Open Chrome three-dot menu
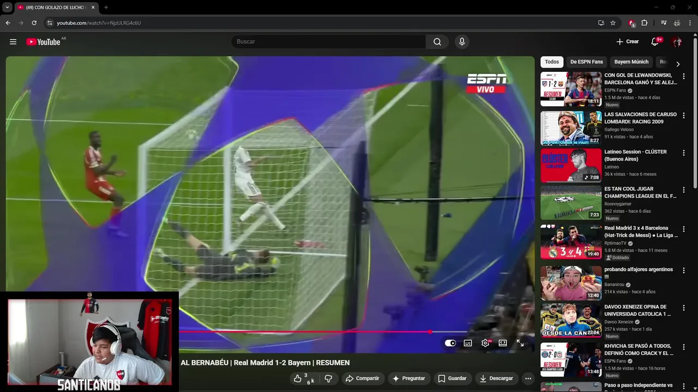698x392 pixels. tap(690, 23)
